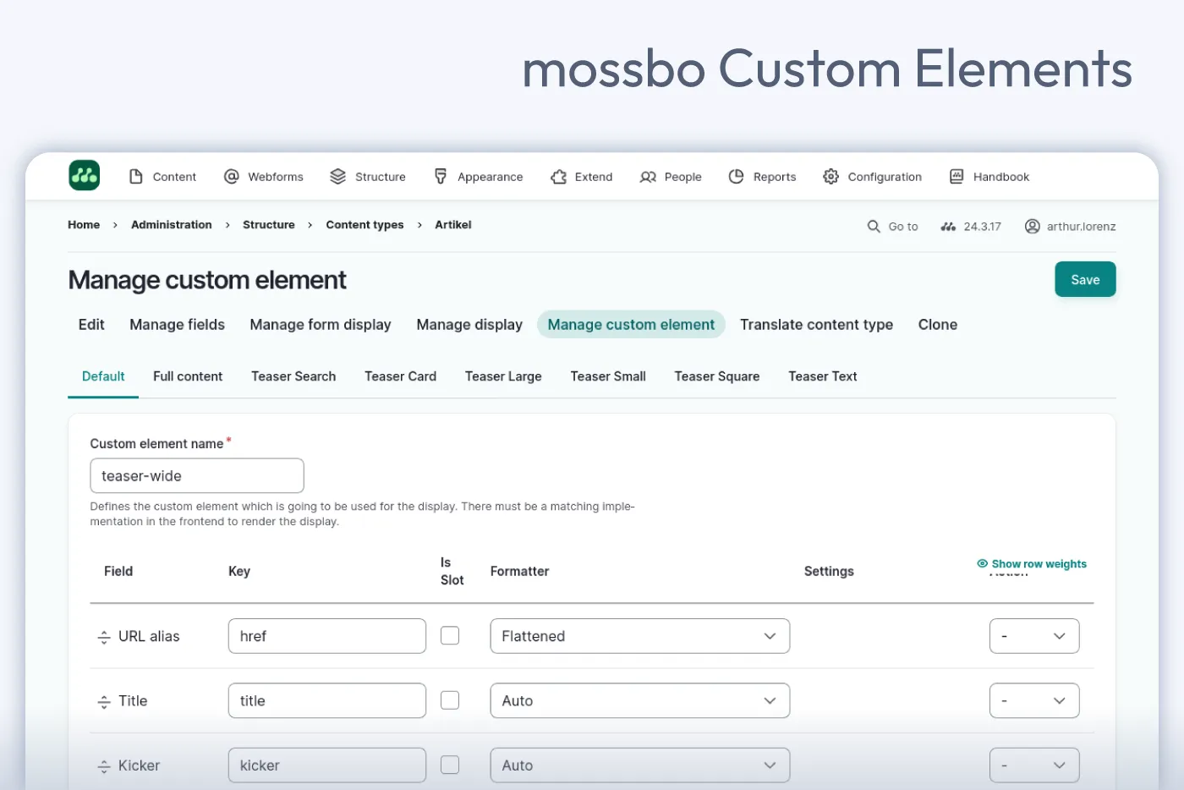The image size is (1184, 790).
Task: Select the Teaser Text view mode tab
Action: pos(823,376)
